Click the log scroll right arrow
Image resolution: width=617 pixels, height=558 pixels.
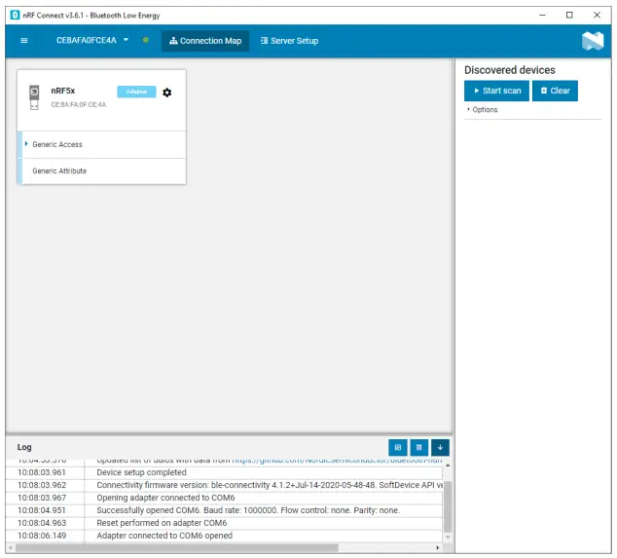tap(438, 547)
